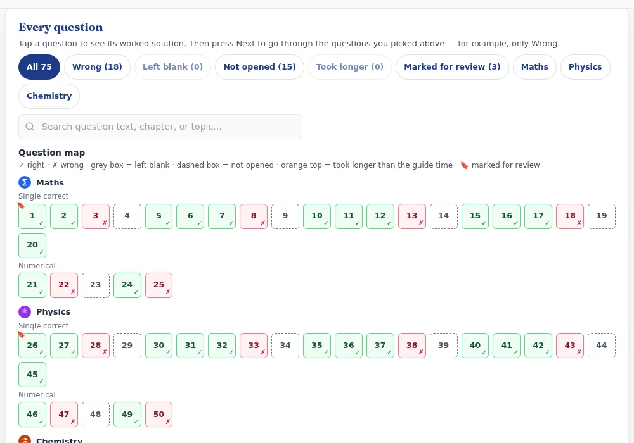The image size is (634, 443).
Task: Open correct question 41
Action: (x=507, y=346)
